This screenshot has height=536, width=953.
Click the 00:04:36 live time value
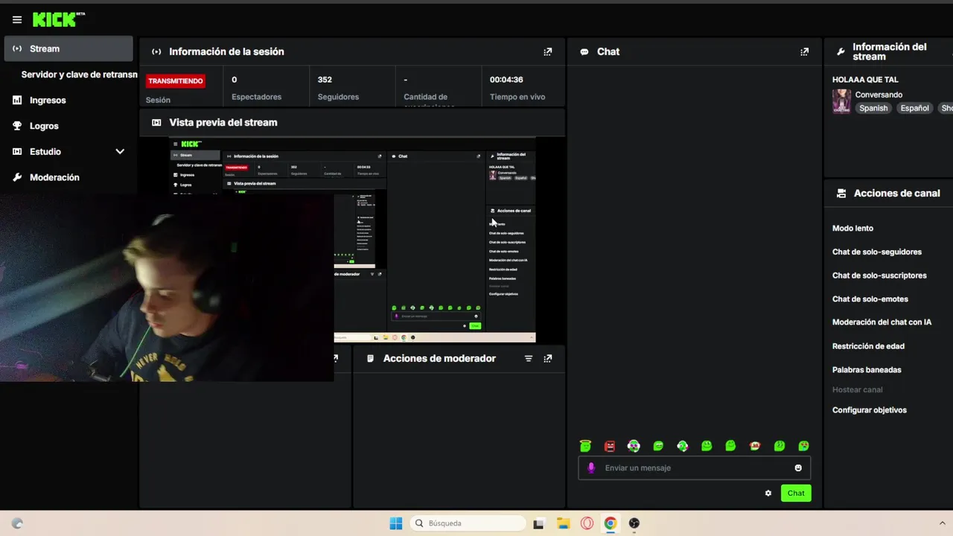pos(506,80)
